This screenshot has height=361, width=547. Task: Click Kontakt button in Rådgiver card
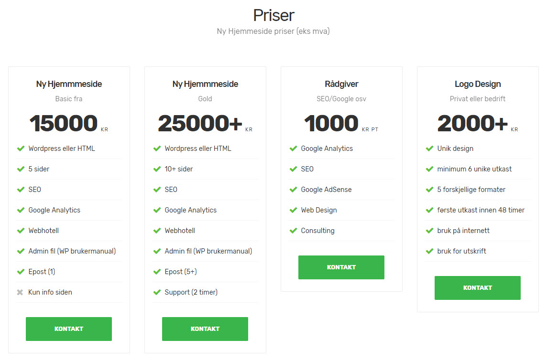[341, 267]
